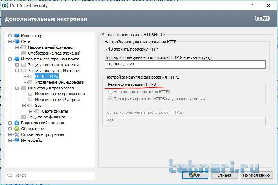Click the page icon beside Отображение подключений
Screen dimensions: 278x185
(24, 53)
